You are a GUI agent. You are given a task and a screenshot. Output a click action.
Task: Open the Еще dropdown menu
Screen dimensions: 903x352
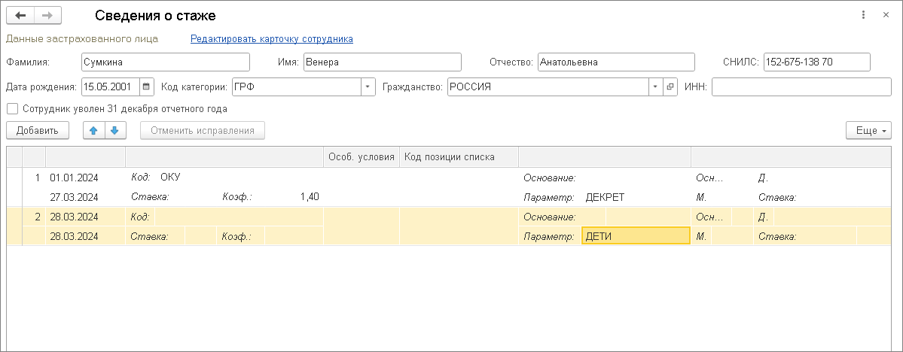[868, 130]
